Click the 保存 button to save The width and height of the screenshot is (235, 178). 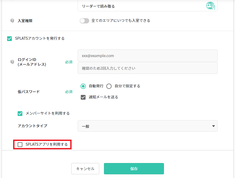pos(134,169)
